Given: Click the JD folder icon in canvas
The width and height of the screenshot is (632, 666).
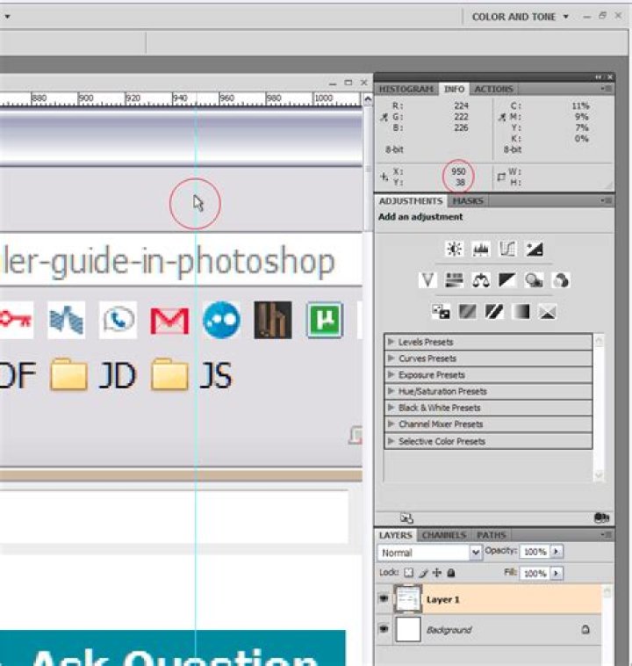Looking at the screenshot, I should pyautogui.click(x=68, y=374).
